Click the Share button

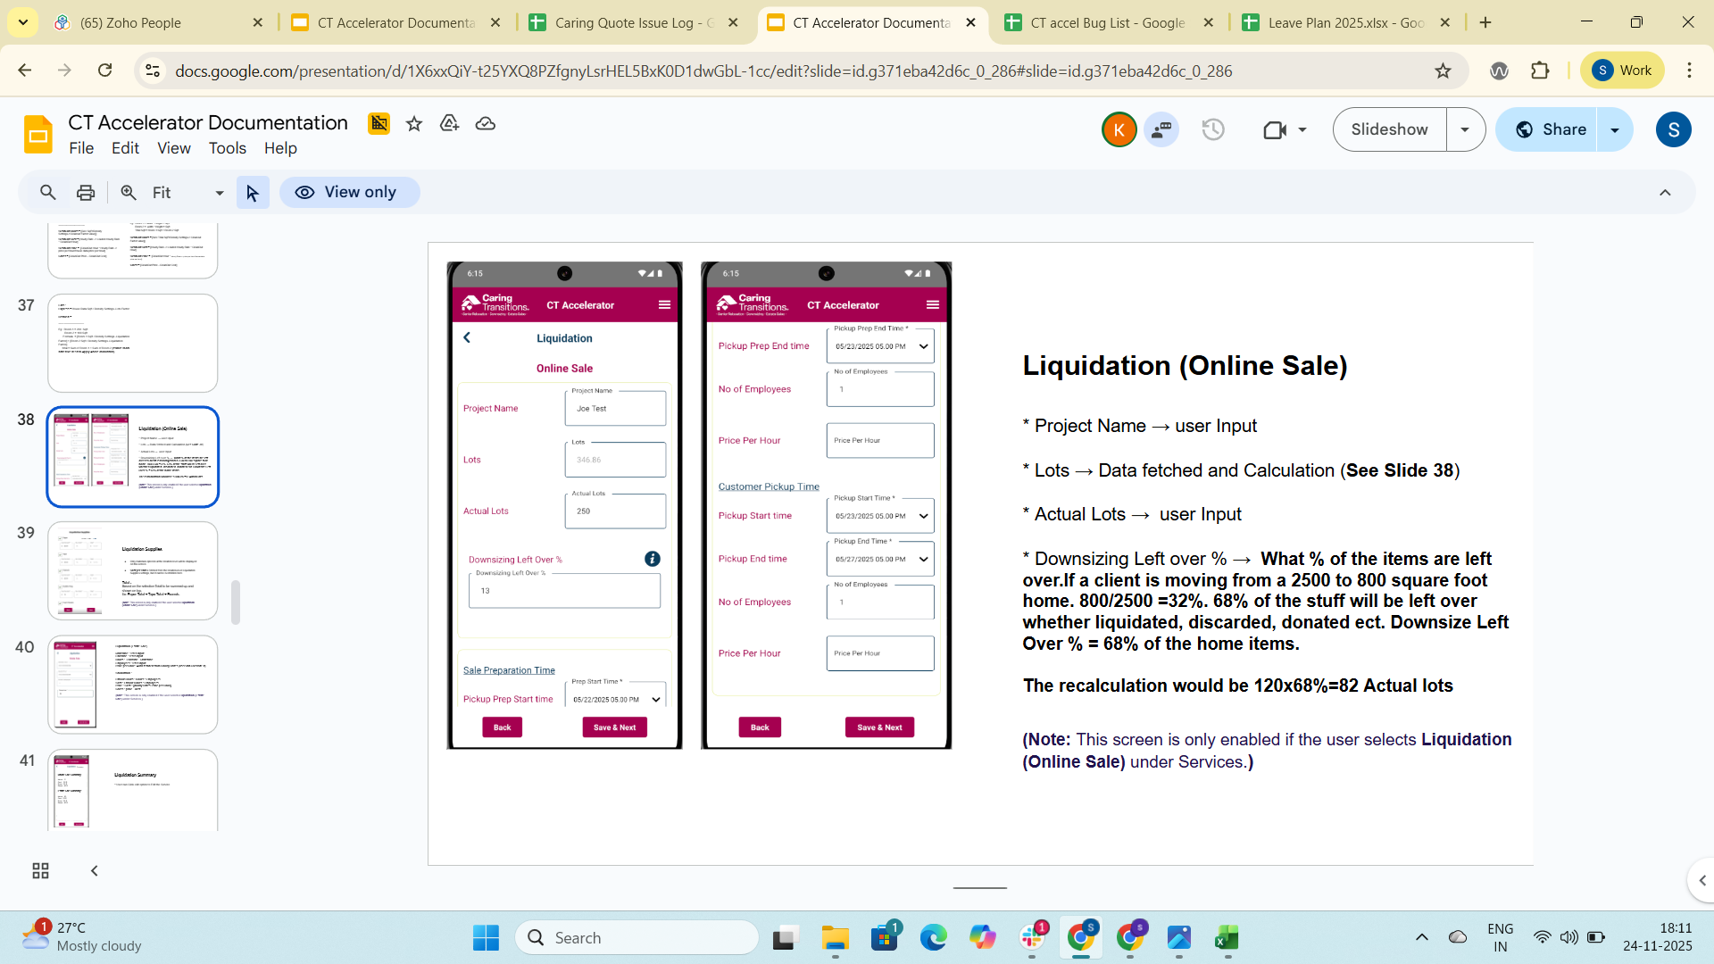[x=1552, y=130]
